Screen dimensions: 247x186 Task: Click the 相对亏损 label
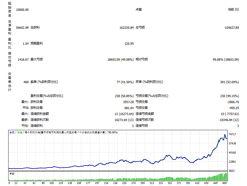(x=142, y=59)
